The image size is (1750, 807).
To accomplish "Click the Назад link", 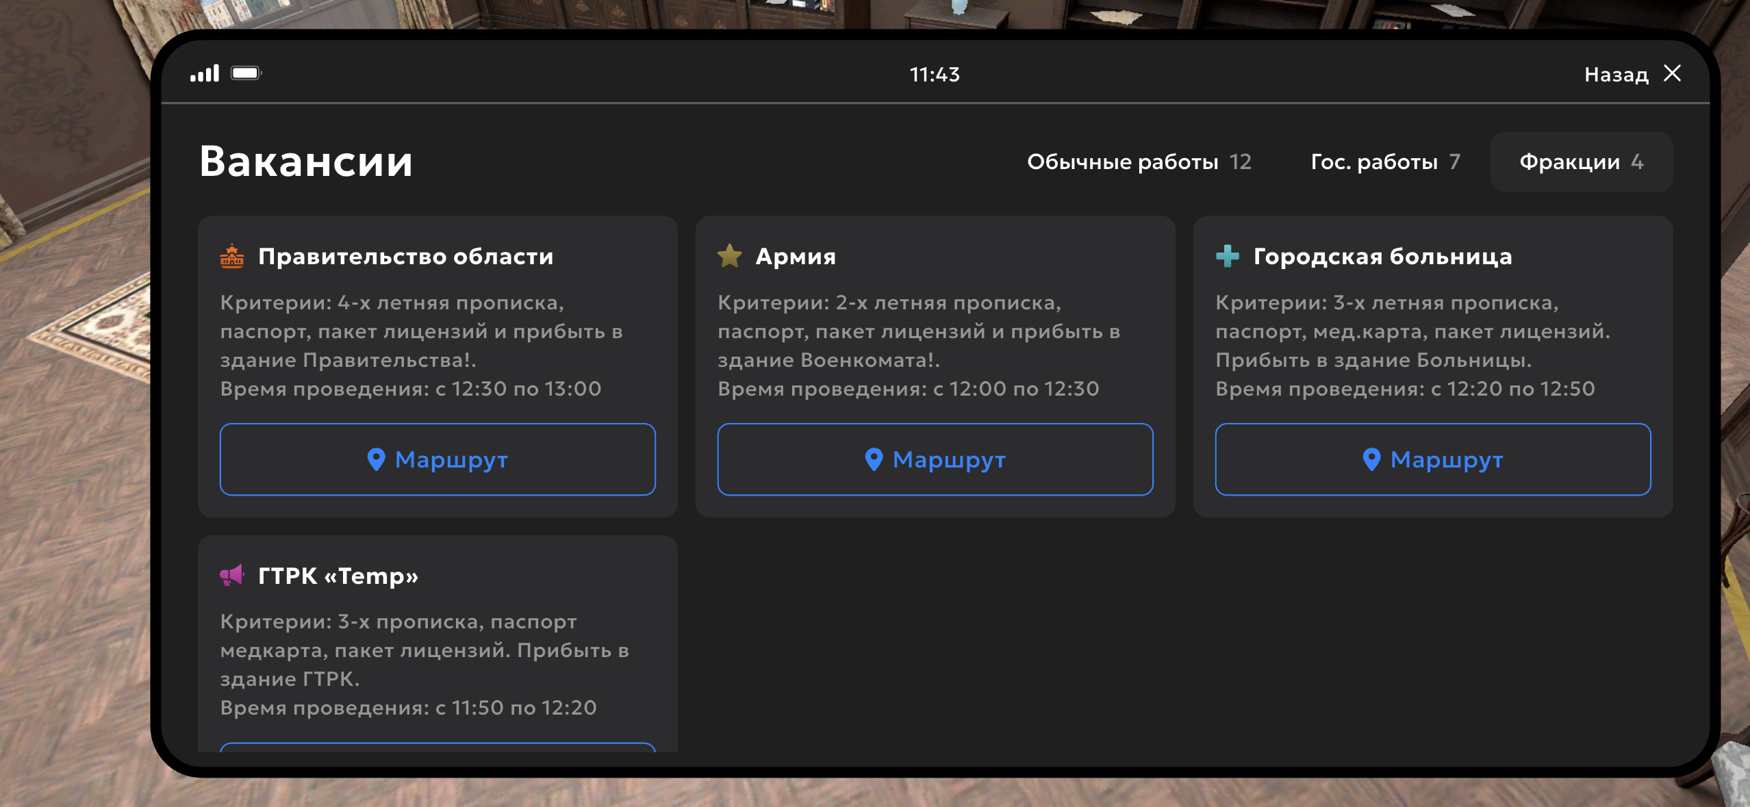I will (1616, 74).
